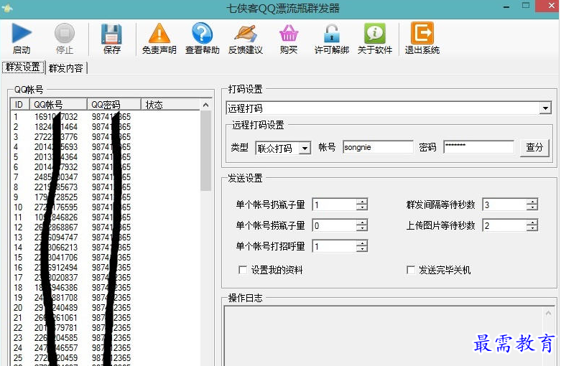The width and height of the screenshot is (561, 366).
Task: Click inside the 操作日志 log box
Action: tap(384, 336)
